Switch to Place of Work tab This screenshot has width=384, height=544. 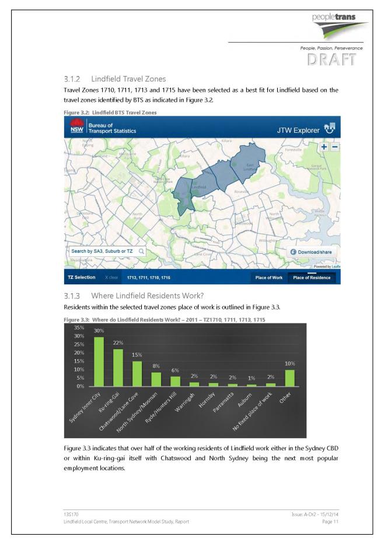(x=268, y=277)
